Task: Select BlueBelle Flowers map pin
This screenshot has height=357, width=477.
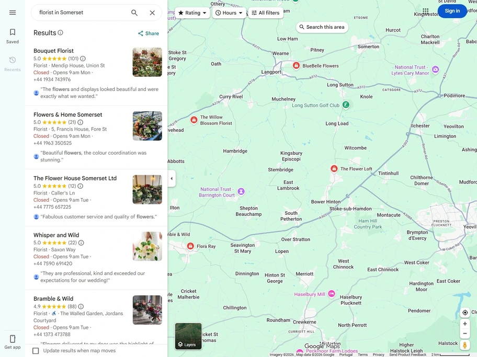Action: (296, 65)
